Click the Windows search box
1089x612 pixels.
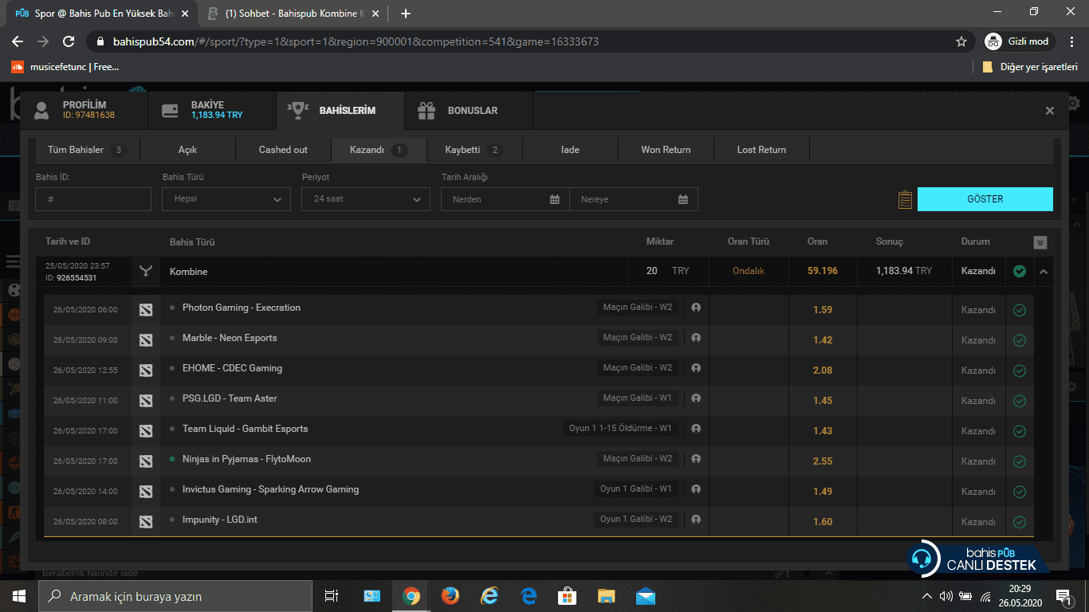175,596
